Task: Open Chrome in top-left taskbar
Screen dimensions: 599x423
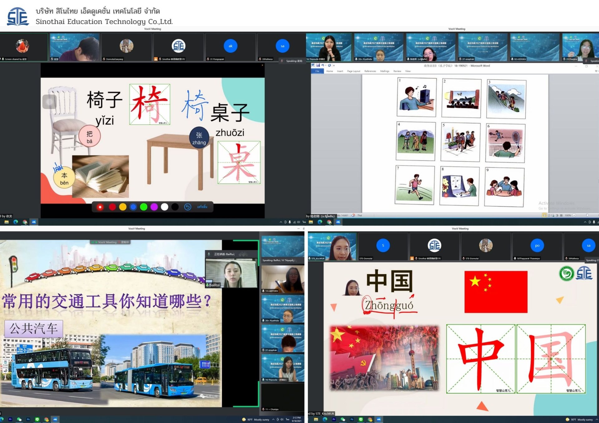Action: click(25, 222)
